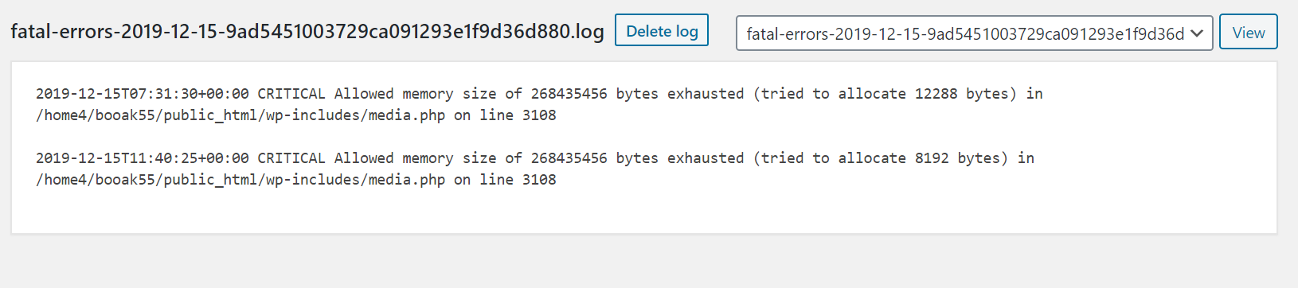Click 268435456 in the first log entry
Image resolution: width=1298 pixels, height=288 pixels.
click(569, 94)
